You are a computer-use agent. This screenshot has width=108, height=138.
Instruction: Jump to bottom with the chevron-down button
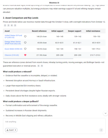click(106, 113)
